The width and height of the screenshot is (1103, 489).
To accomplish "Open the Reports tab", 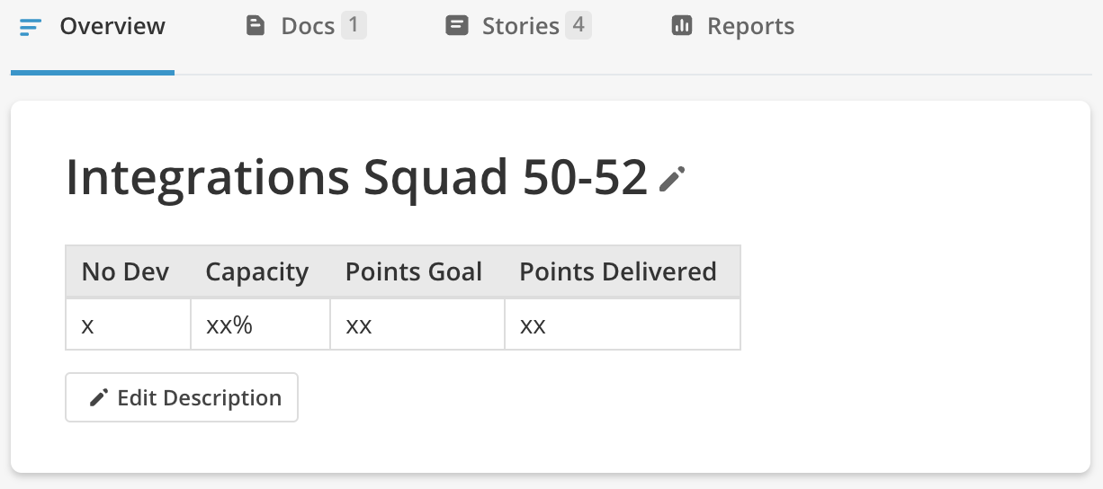I will pyautogui.click(x=750, y=27).
